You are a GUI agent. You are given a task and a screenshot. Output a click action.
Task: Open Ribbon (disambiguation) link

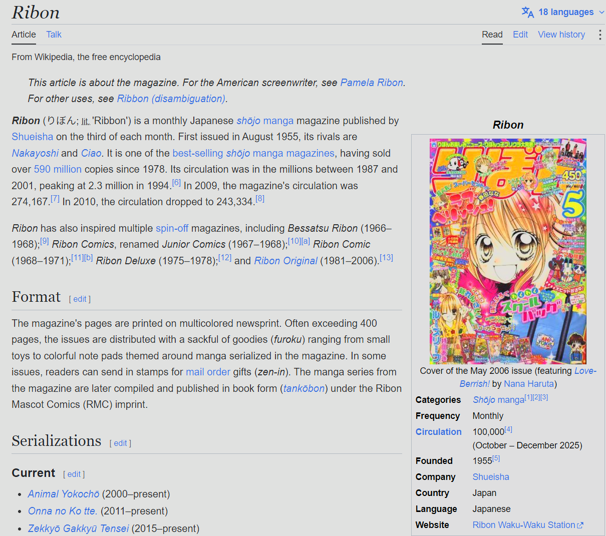pyautogui.click(x=171, y=99)
